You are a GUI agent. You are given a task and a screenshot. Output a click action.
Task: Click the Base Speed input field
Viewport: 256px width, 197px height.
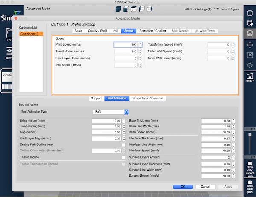216,132
